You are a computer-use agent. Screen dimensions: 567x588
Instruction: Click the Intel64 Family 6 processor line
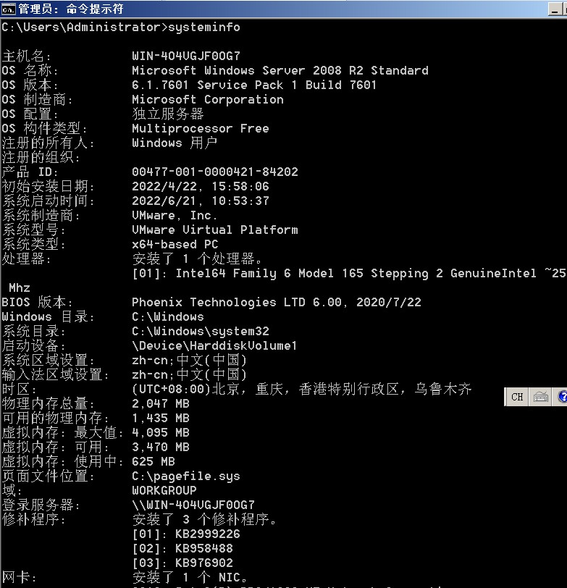[348, 273]
